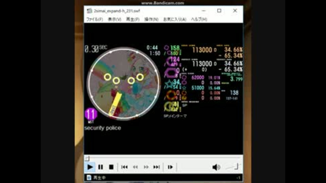The image size is (326, 183).
Task: Click the 0.30 sec counter
Action: pos(96,49)
